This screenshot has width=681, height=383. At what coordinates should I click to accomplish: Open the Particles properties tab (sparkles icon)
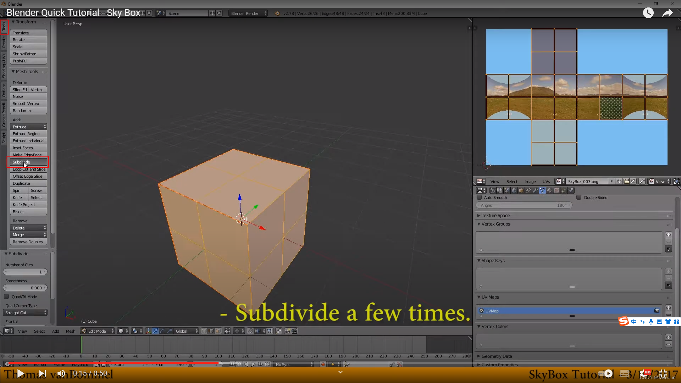pyautogui.click(x=564, y=190)
